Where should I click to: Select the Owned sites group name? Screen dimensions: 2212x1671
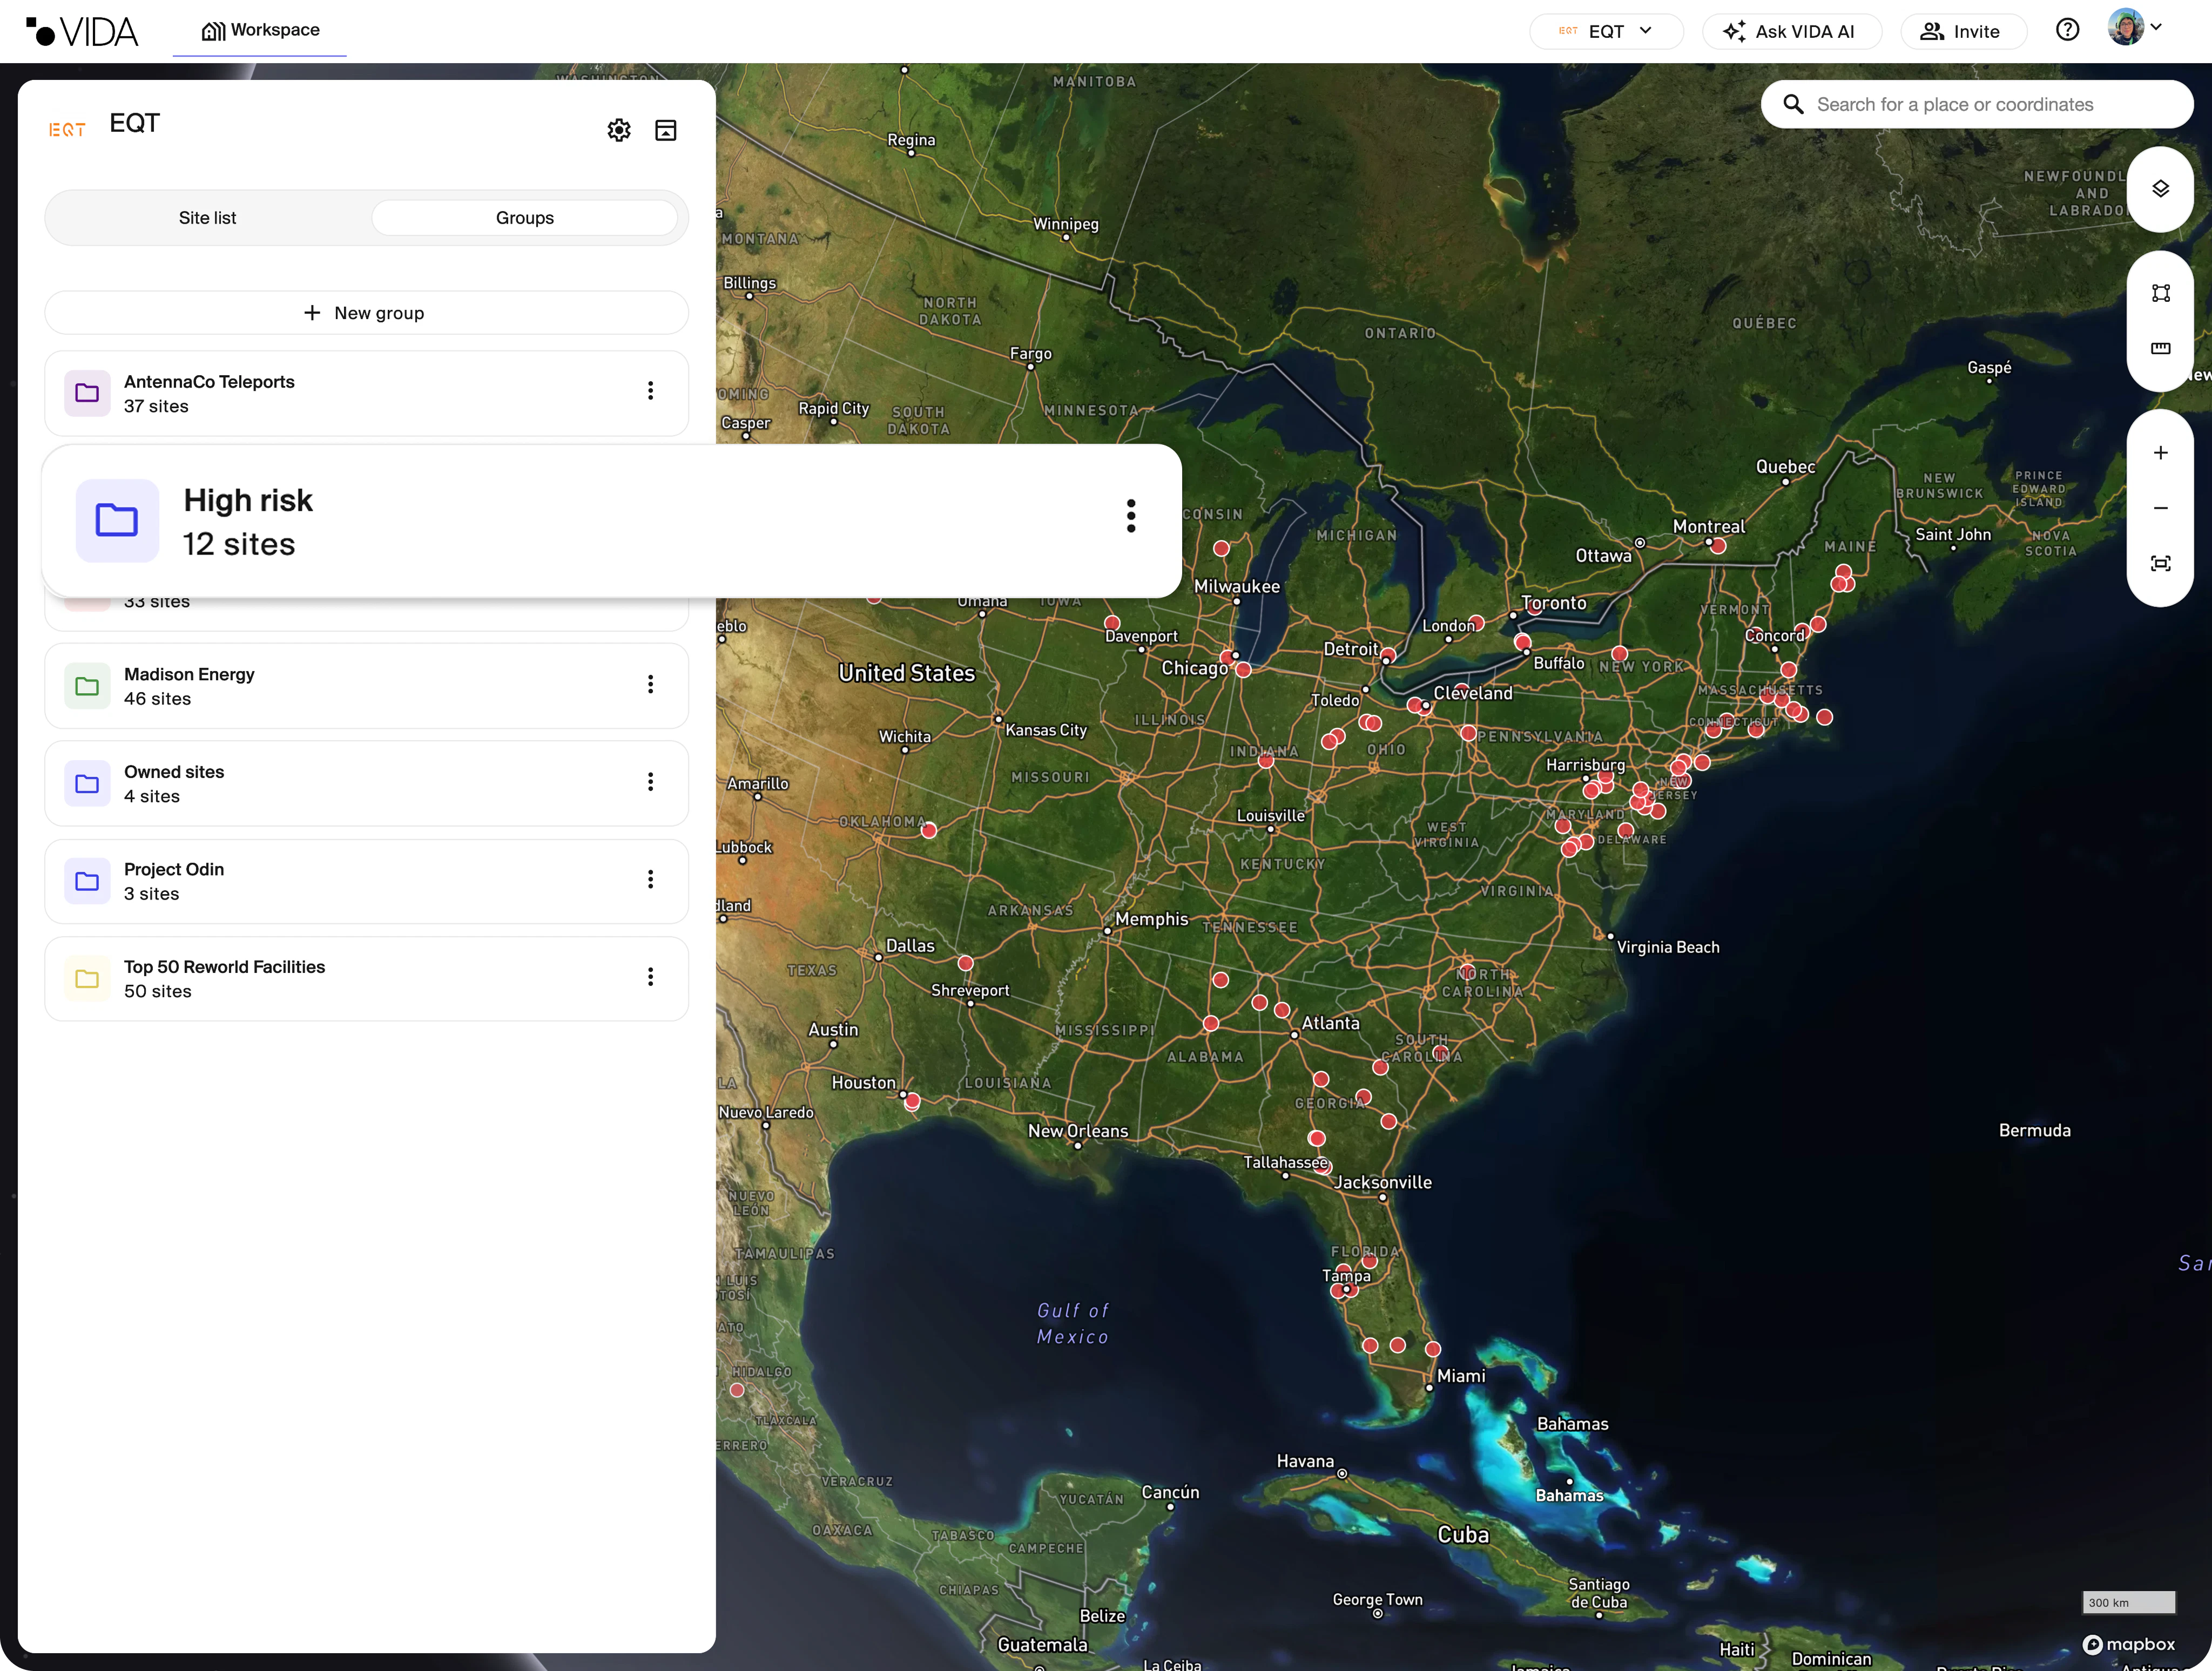(174, 772)
